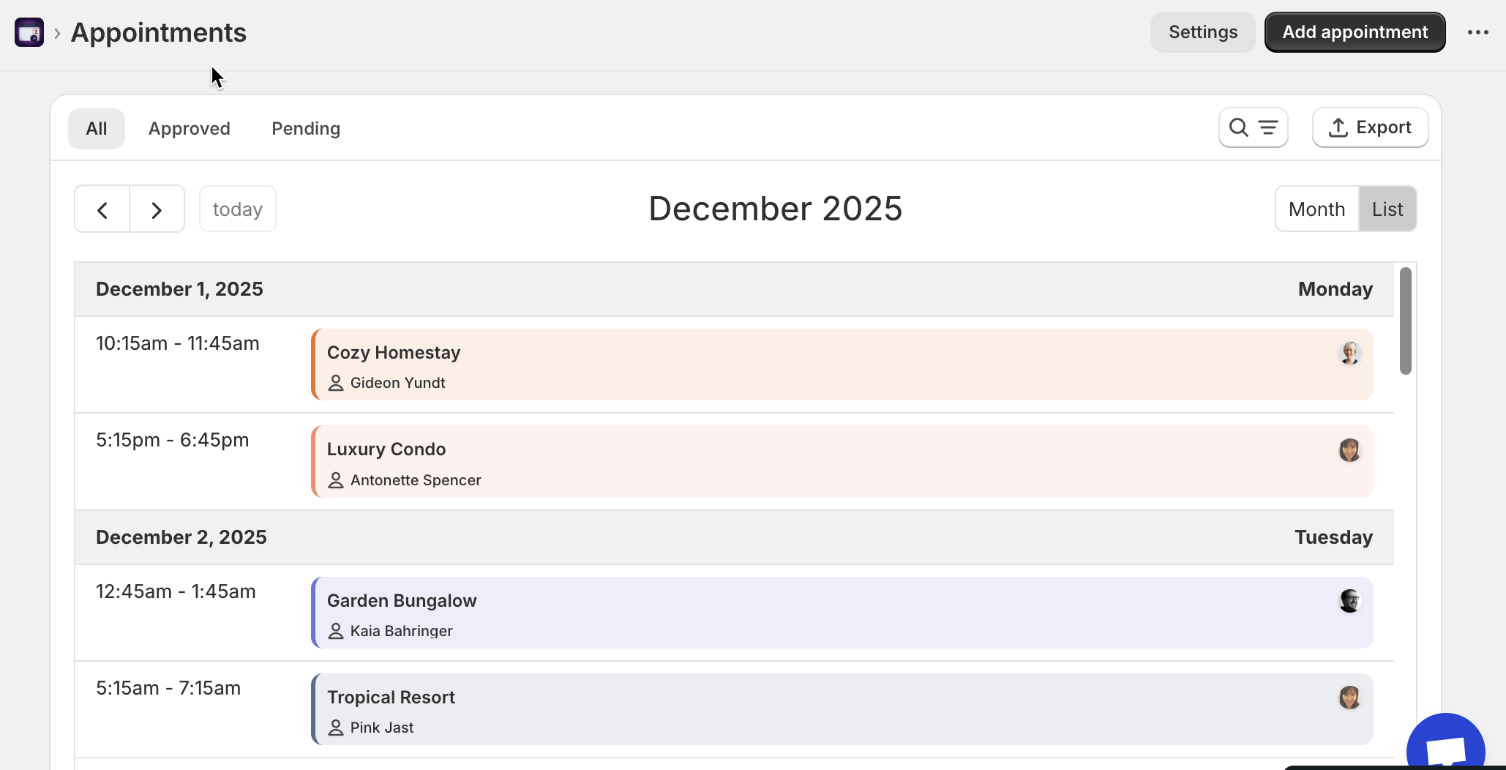Switch to the Pending tab
Screen dimensions: 1506x770
tap(306, 129)
